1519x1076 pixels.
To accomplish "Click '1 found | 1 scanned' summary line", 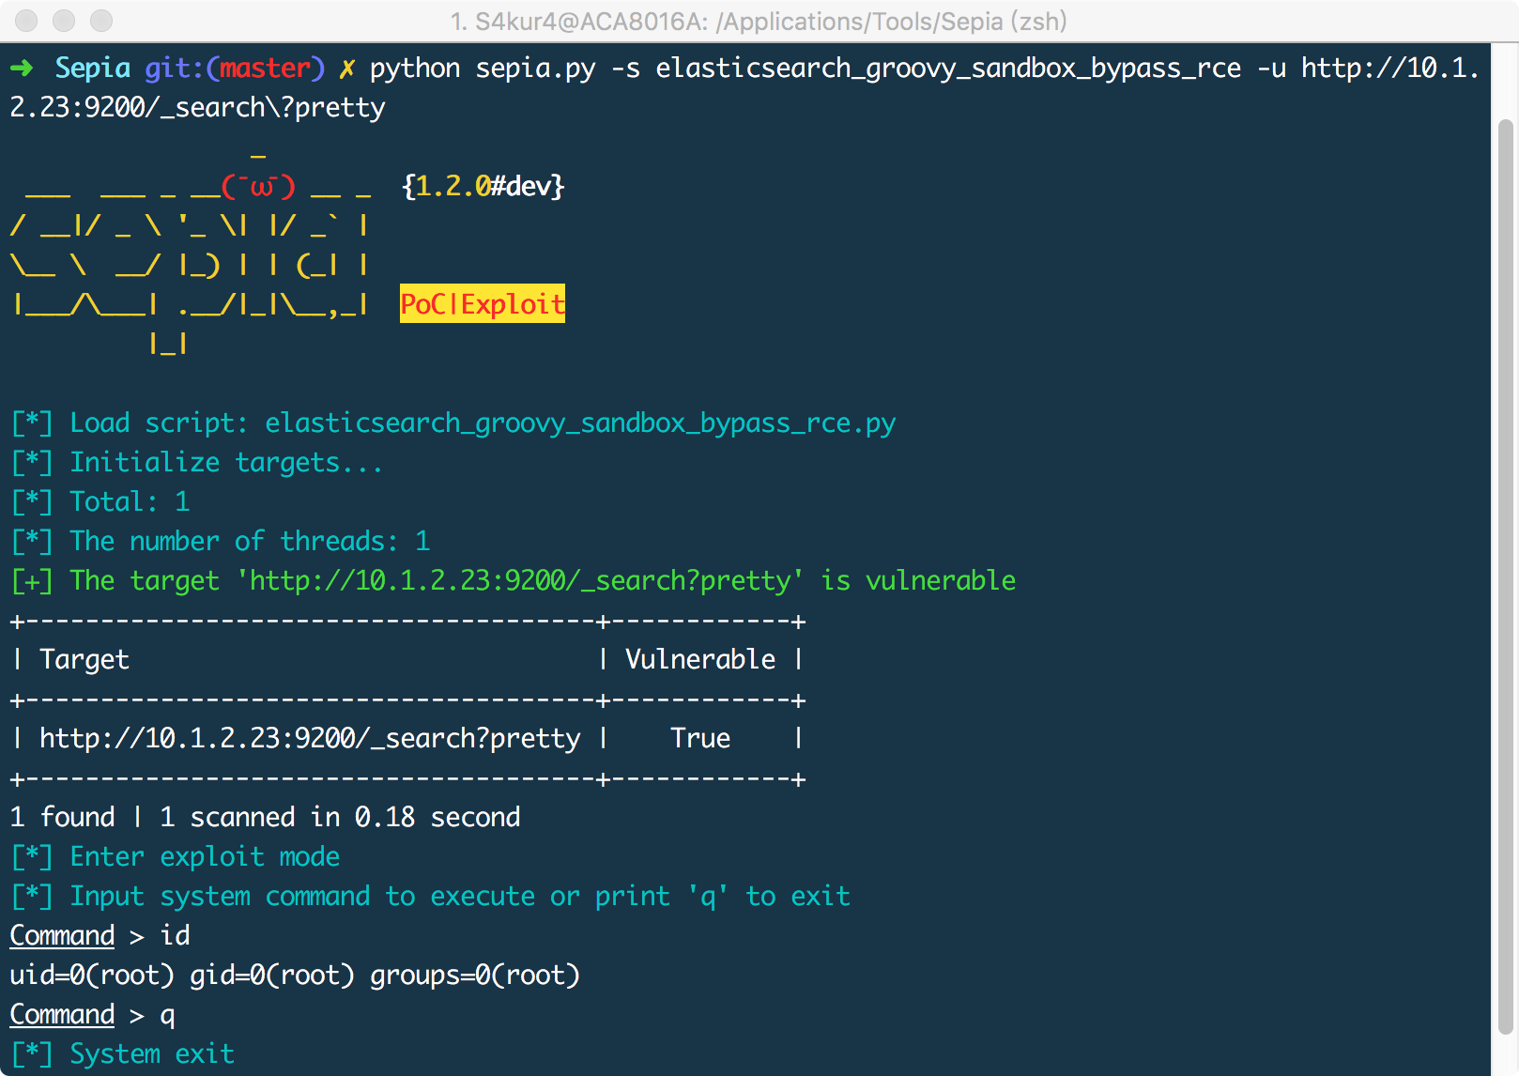I will (x=265, y=818).
